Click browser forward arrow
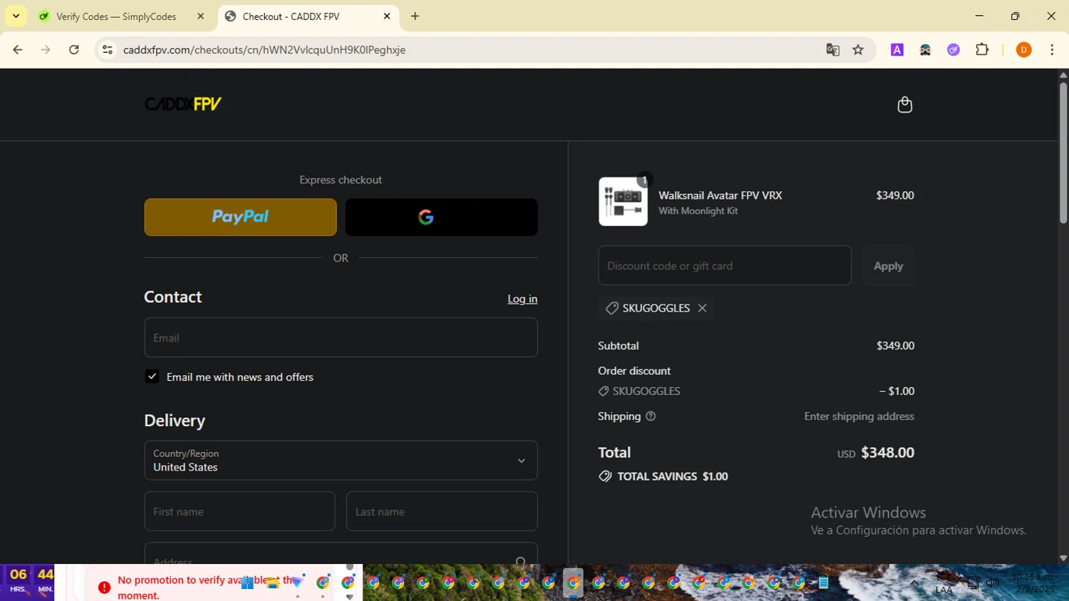This screenshot has height=601, width=1069. point(46,49)
